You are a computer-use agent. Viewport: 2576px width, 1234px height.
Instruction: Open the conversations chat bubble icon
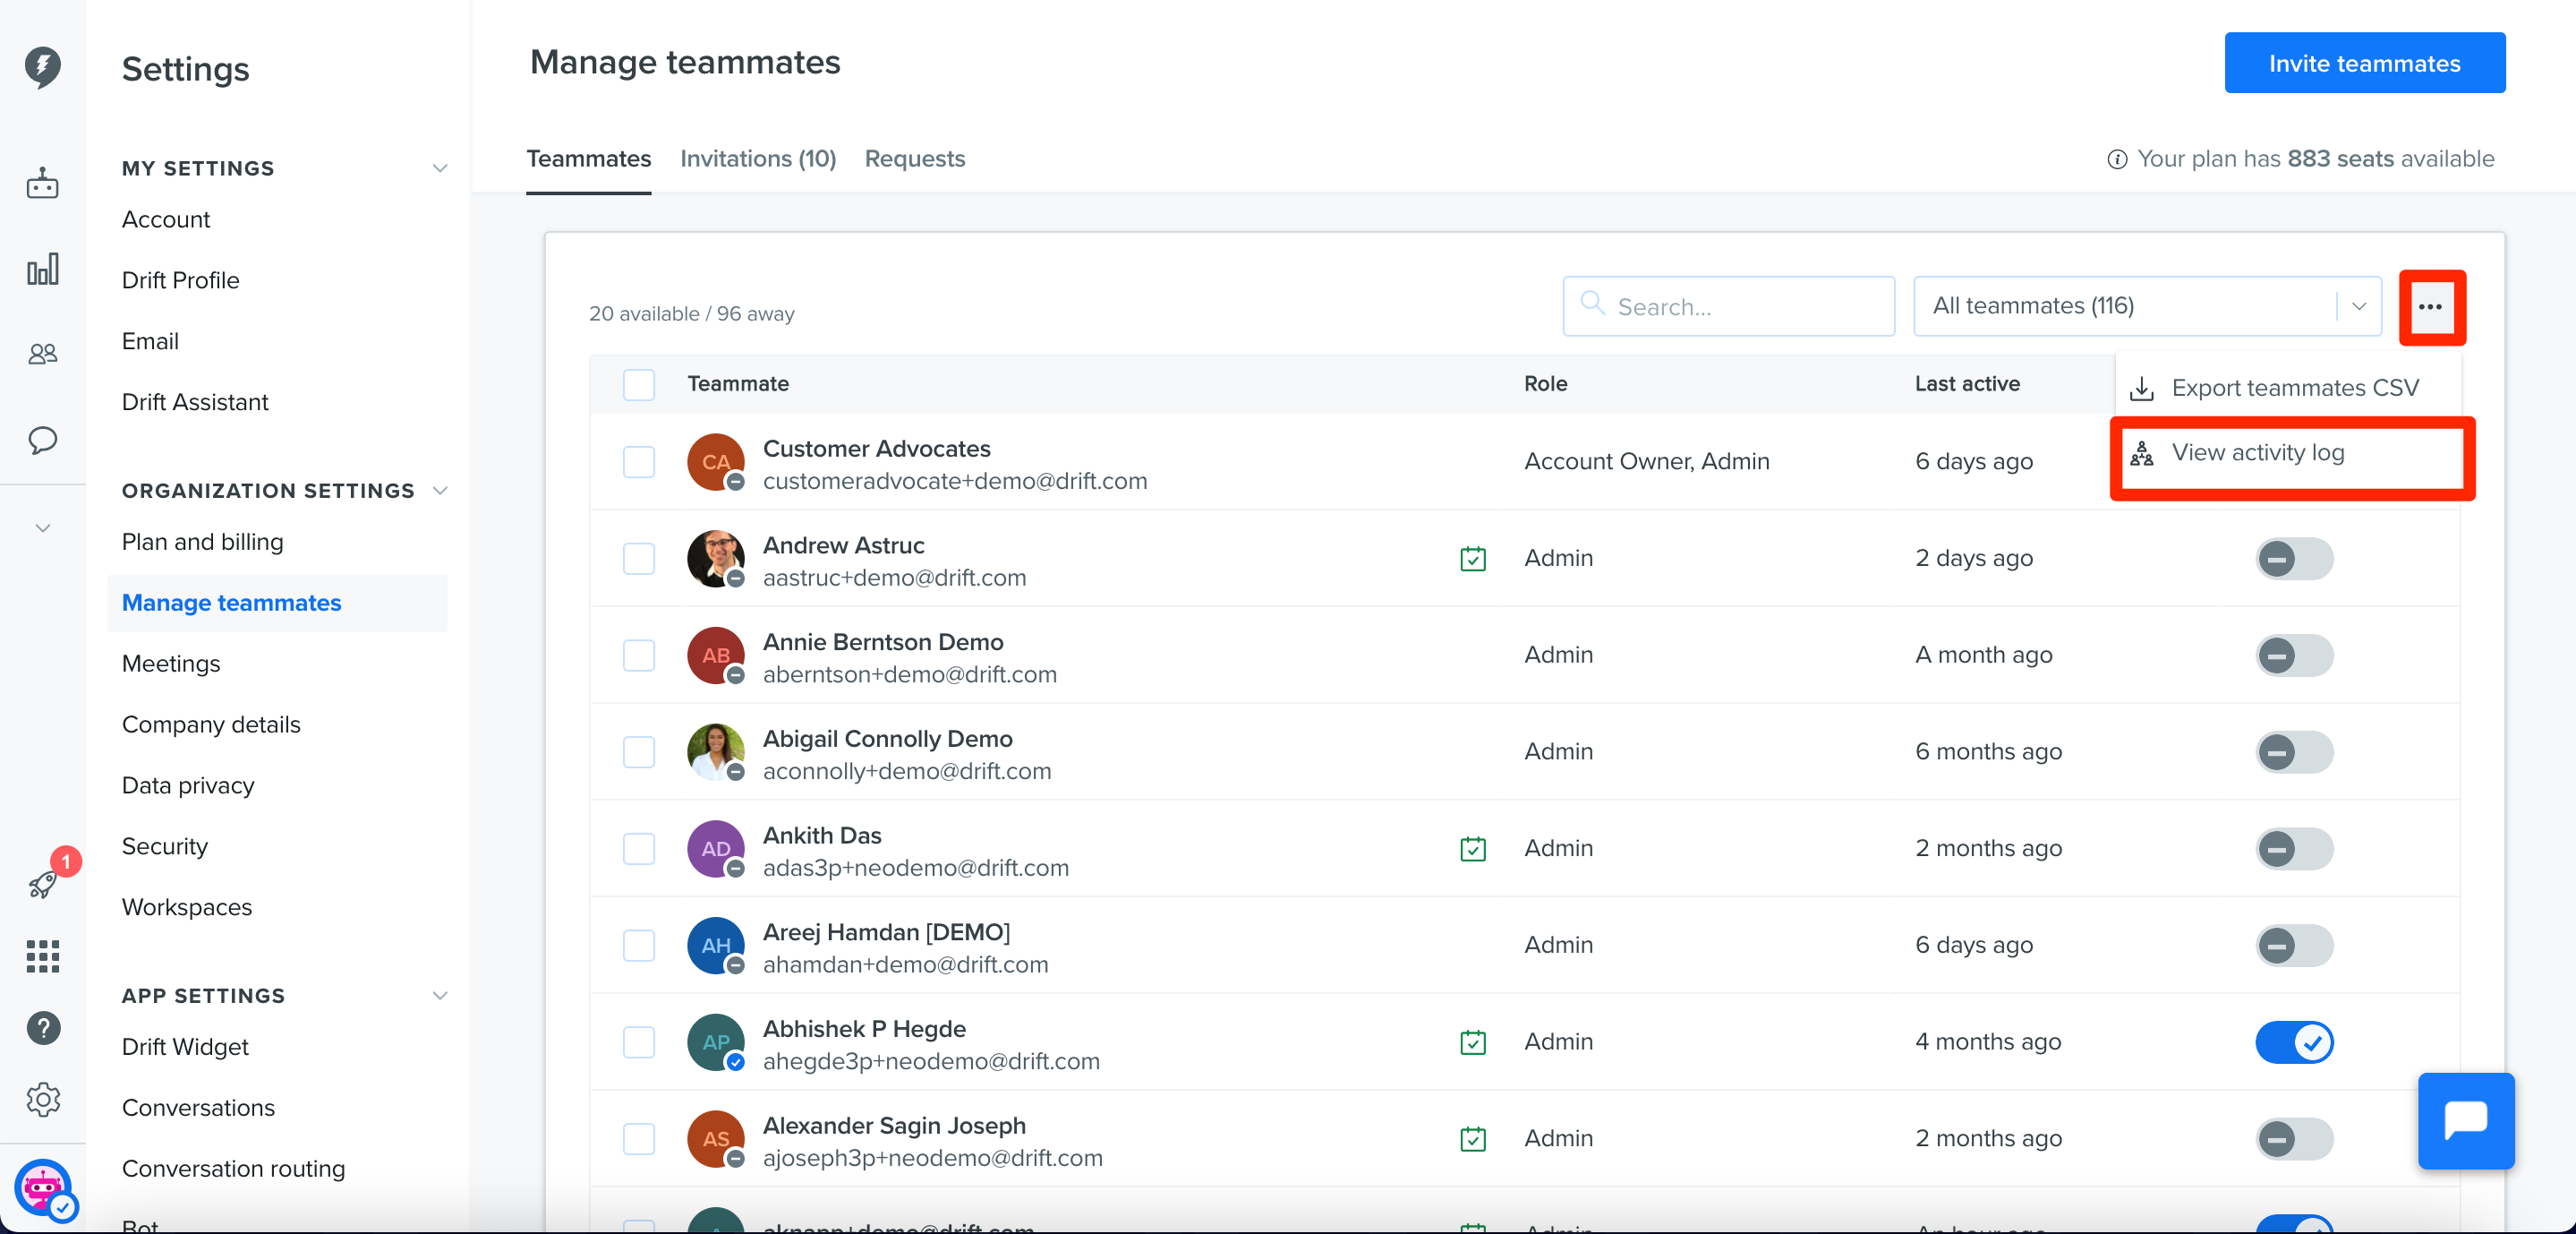click(x=42, y=441)
